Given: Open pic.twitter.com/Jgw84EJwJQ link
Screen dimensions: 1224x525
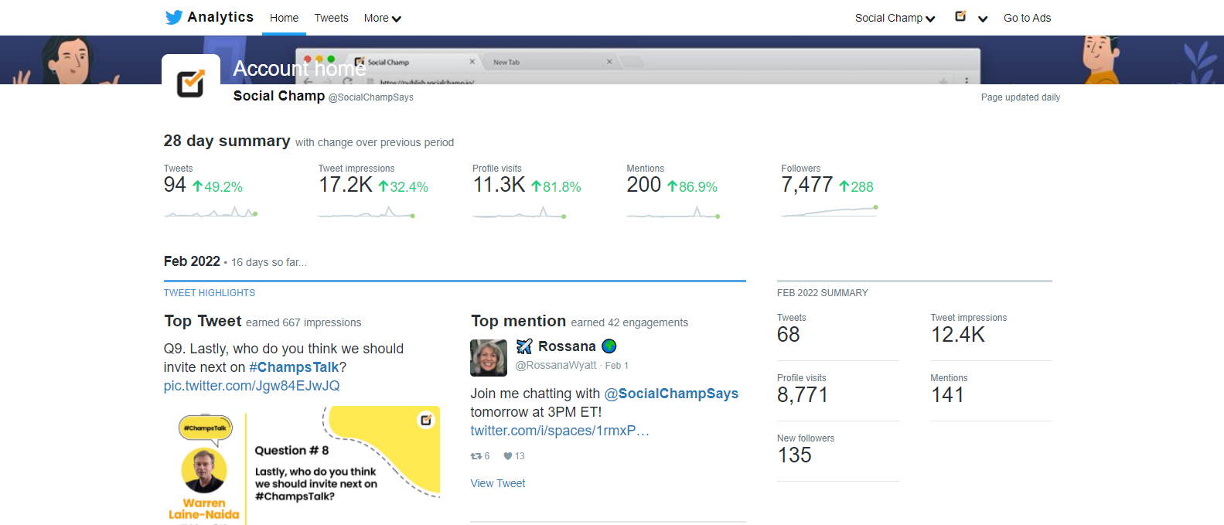Looking at the screenshot, I should click(x=252, y=386).
